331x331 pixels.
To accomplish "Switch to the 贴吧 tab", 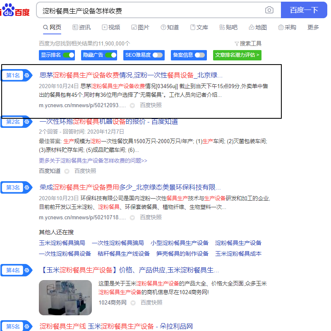I will click(x=228, y=27).
